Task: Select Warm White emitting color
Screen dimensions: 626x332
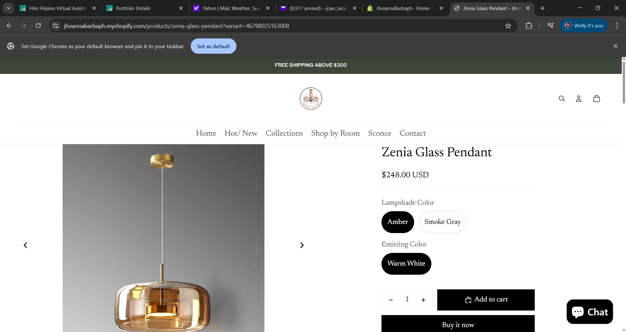Action: (x=406, y=264)
